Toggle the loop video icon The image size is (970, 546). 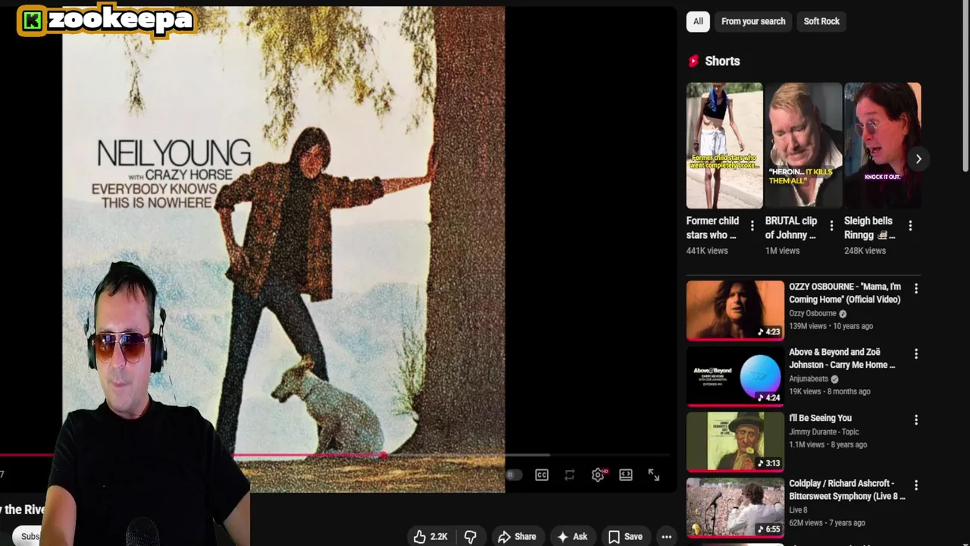[569, 475]
